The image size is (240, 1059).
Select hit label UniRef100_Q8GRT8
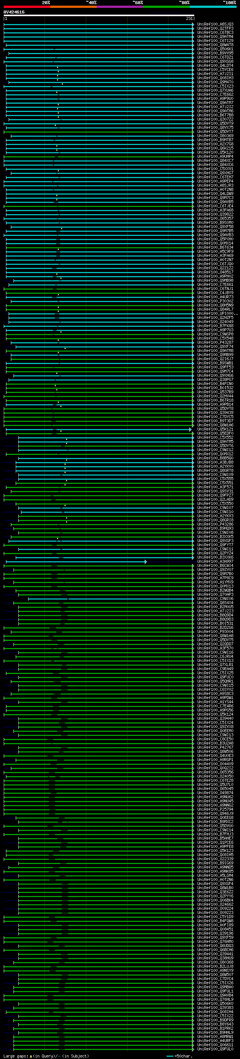215,470
